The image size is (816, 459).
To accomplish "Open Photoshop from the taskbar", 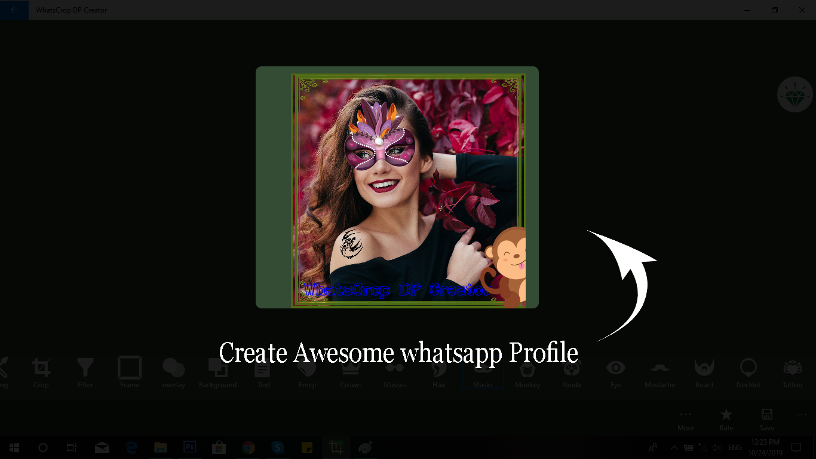I will [x=190, y=447].
